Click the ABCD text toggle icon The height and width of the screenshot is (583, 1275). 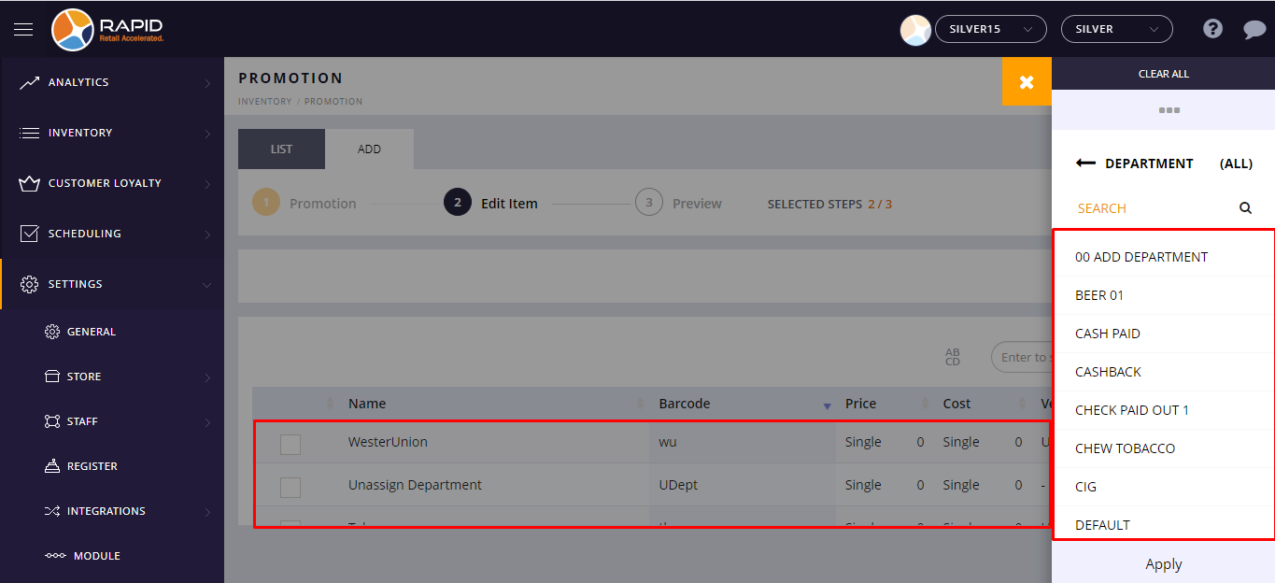tap(953, 357)
